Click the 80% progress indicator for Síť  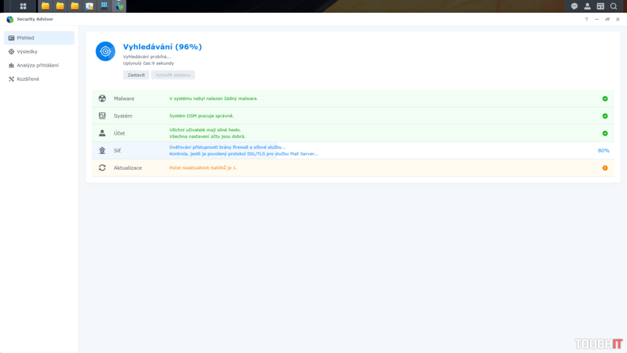[603, 150]
